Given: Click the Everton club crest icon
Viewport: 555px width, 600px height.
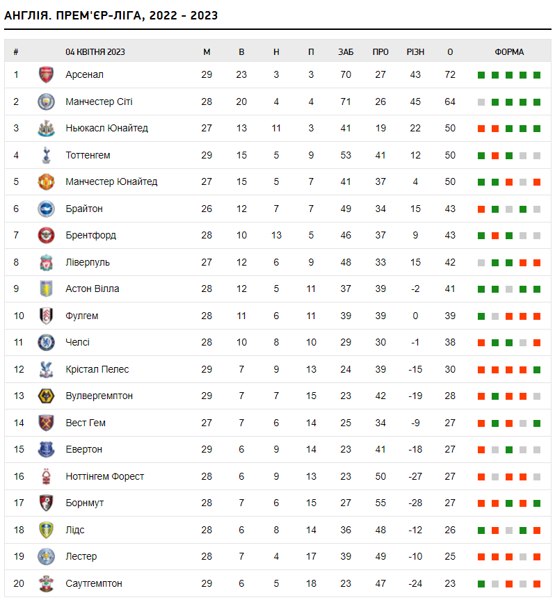Looking at the screenshot, I should click(46, 449).
